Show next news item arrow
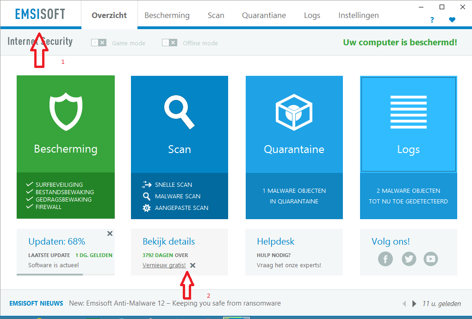The height and width of the screenshot is (319, 472). tap(414, 304)
